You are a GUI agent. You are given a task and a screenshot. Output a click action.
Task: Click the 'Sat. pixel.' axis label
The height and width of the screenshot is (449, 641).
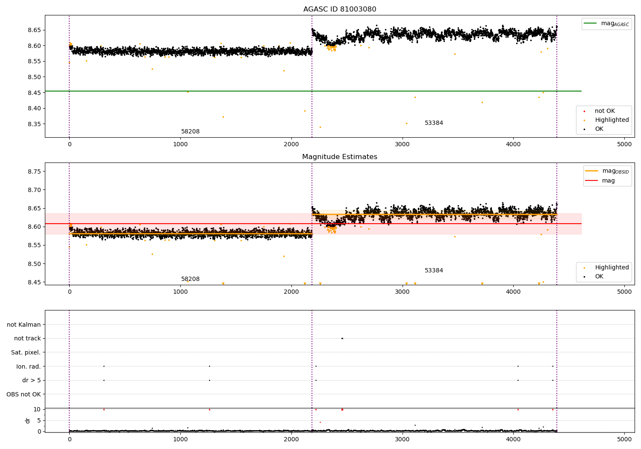tap(26, 353)
